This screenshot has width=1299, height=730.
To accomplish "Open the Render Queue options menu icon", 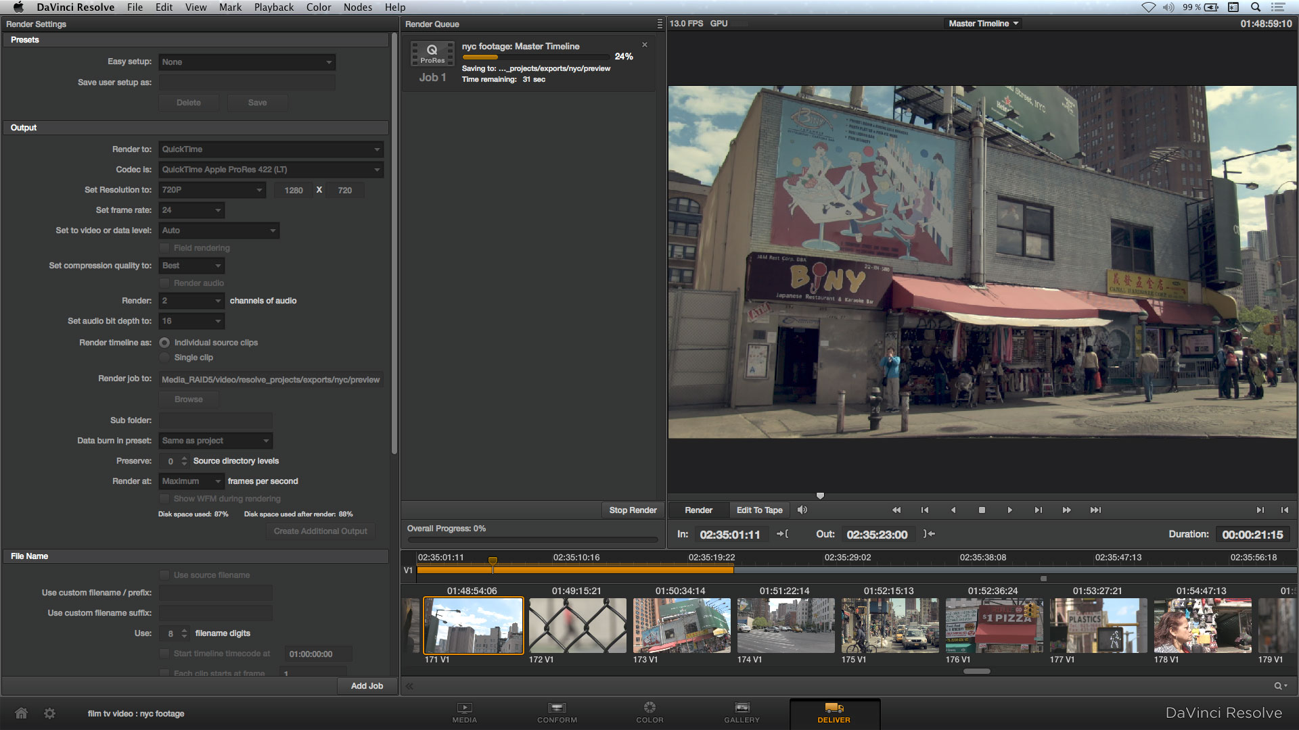I will [x=660, y=24].
